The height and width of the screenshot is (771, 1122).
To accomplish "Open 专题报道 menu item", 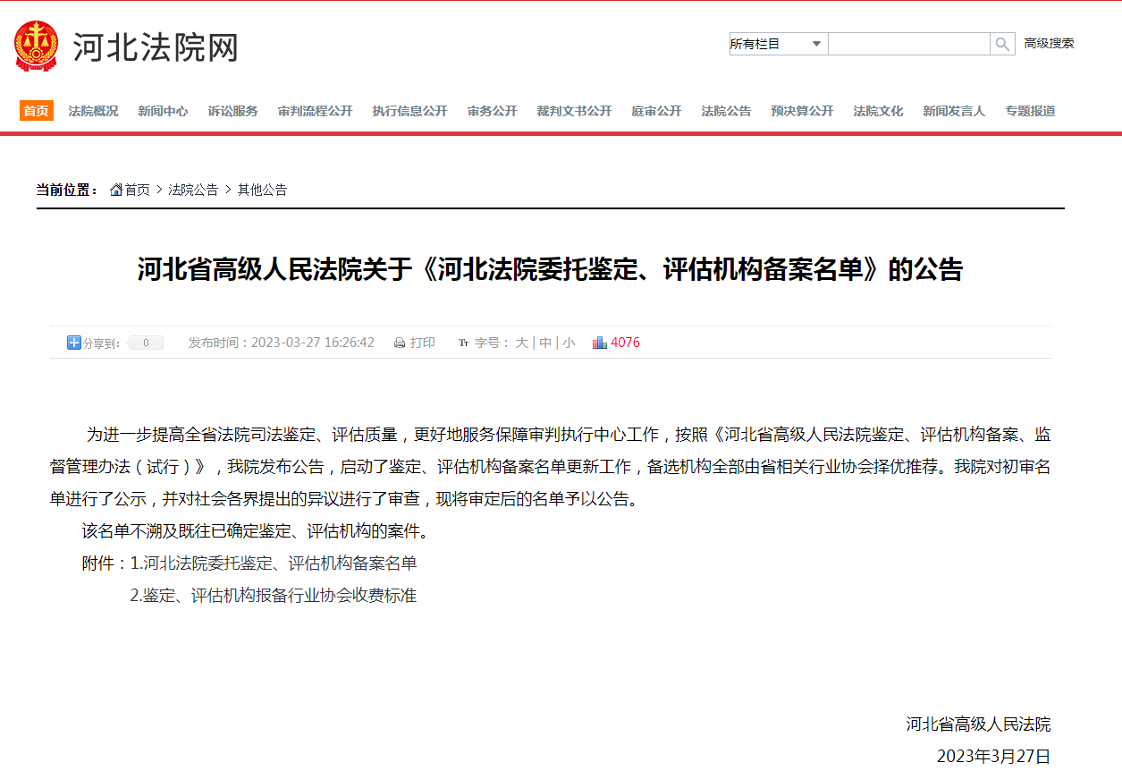I will point(1031,111).
